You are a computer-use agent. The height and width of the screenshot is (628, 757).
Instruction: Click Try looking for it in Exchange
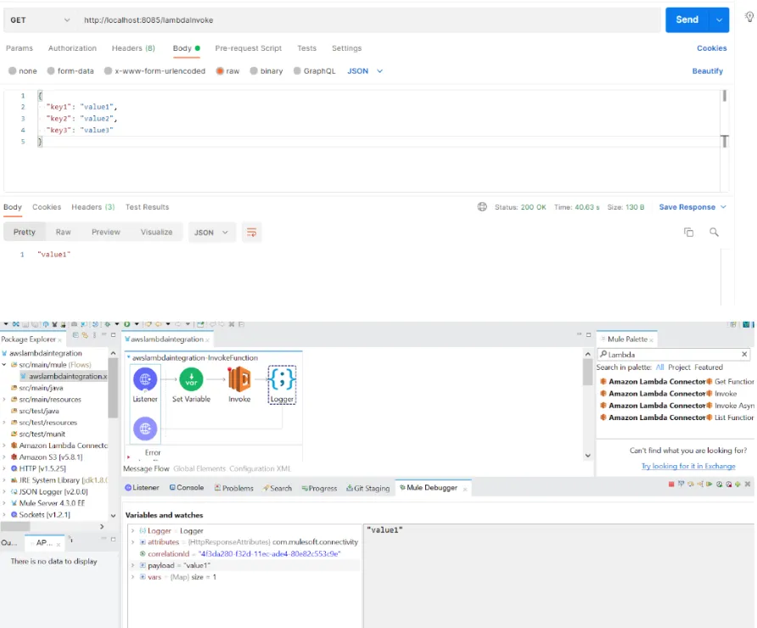688,466
